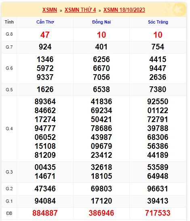
Task: Open the XSMN breadcrumb link
Action: 50,10
